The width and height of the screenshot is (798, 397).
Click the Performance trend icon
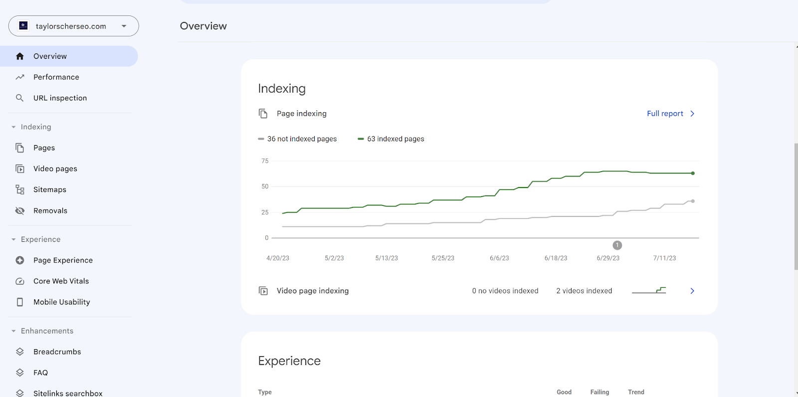pyautogui.click(x=20, y=77)
